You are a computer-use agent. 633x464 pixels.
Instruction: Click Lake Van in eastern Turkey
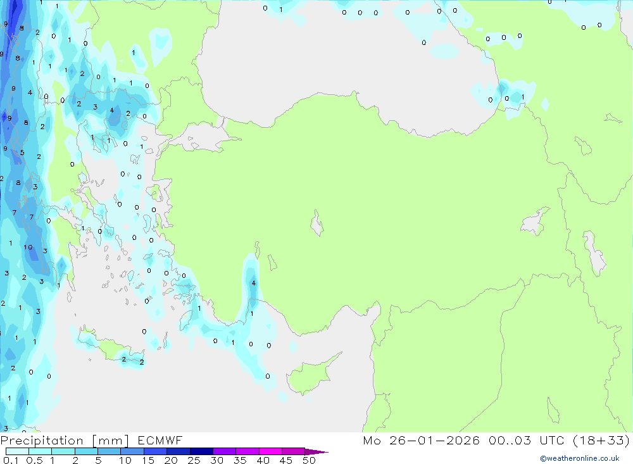coord(534,222)
